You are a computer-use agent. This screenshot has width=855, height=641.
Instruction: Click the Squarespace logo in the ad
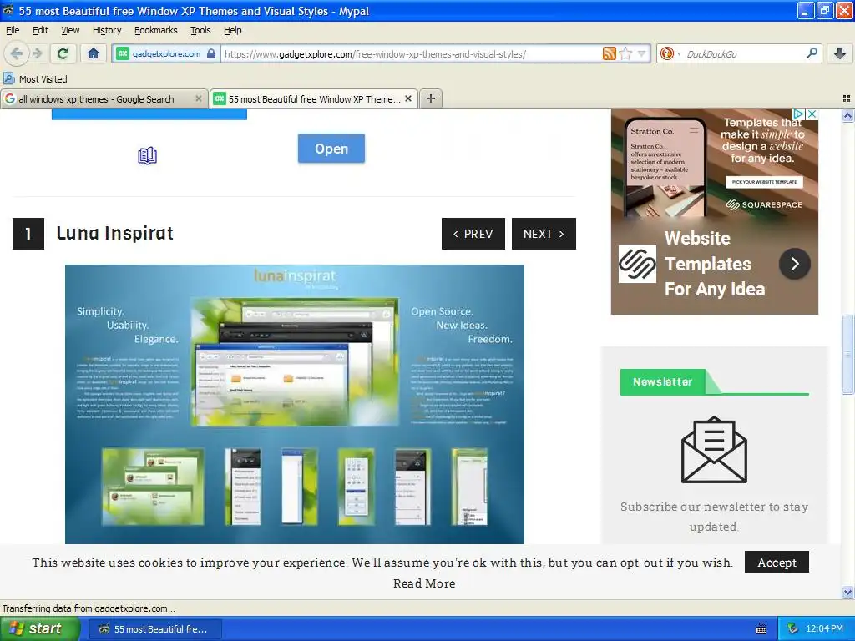637,265
